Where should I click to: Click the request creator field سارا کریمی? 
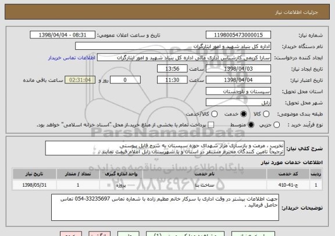coord(184,57)
